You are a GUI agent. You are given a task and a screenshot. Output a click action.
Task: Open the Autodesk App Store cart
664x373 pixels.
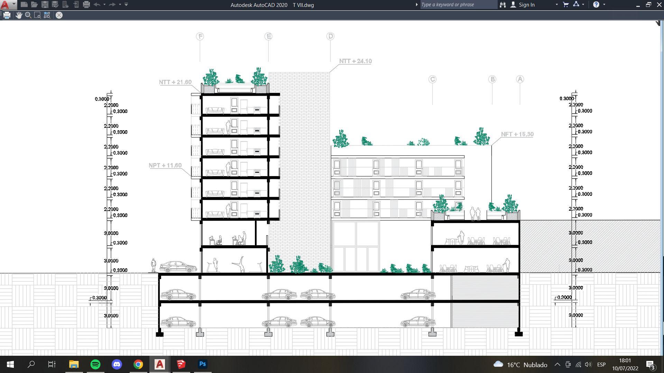pos(566,4)
